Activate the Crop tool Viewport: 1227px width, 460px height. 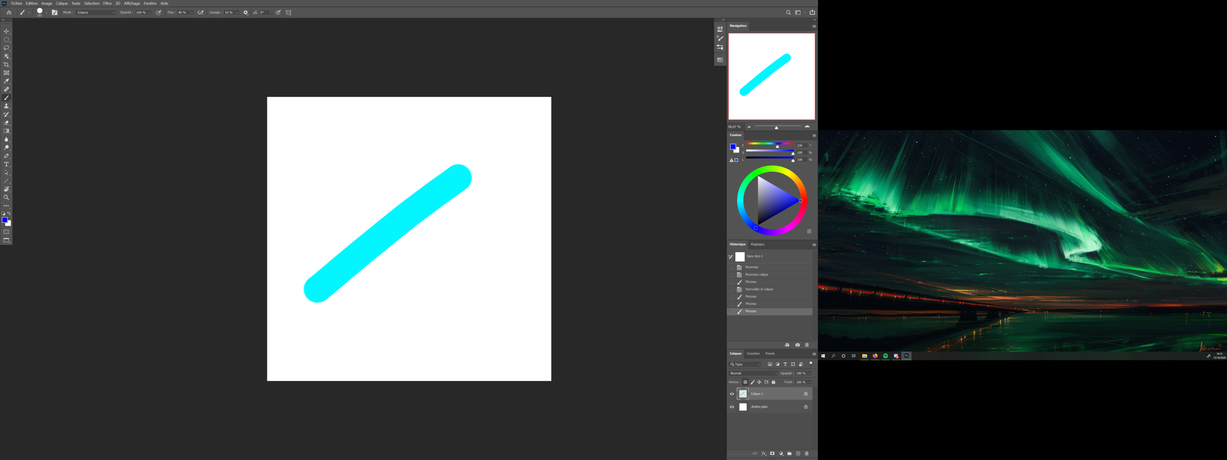point(6,64)
